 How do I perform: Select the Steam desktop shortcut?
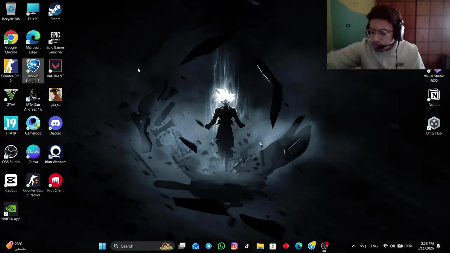coord(55,12)
